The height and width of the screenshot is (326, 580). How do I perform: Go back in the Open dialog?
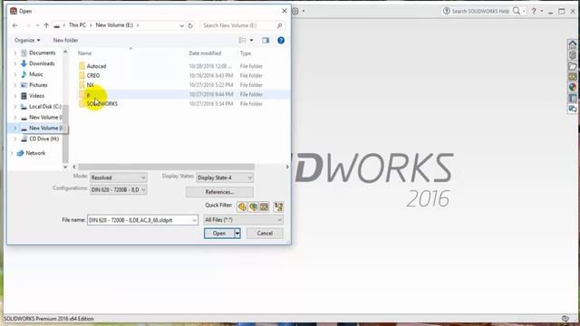point(15,25)
